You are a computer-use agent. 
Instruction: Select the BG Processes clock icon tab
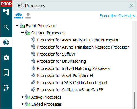click(6, 42)
